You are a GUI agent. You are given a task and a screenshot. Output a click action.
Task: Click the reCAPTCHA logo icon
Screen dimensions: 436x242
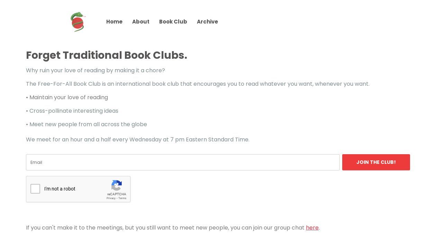click(x=117, y=186)
